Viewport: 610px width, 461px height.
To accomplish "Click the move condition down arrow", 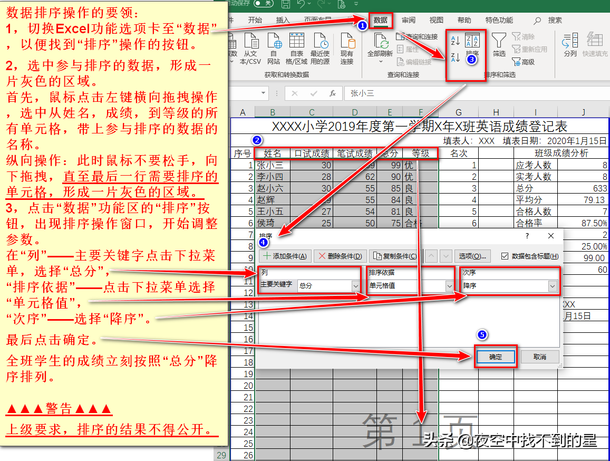I will pos(446,256).
